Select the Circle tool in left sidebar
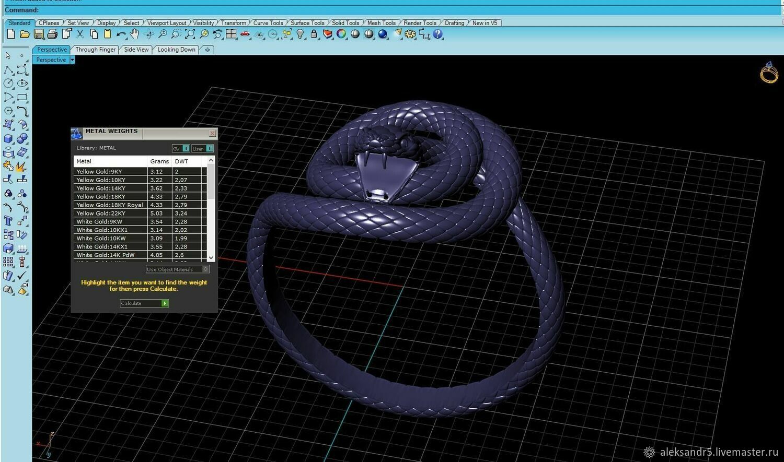 8,84
